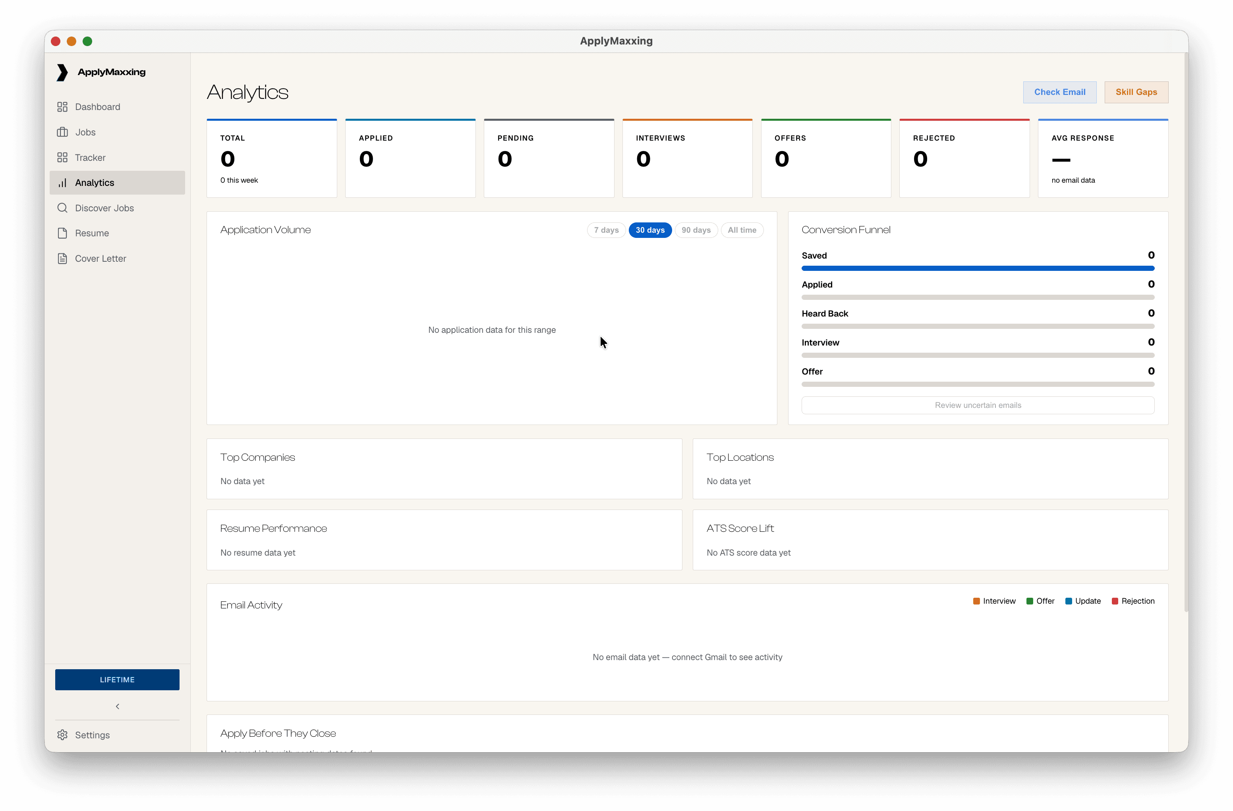
Task: Click the Dashboard grid icon
Action: 62,107
